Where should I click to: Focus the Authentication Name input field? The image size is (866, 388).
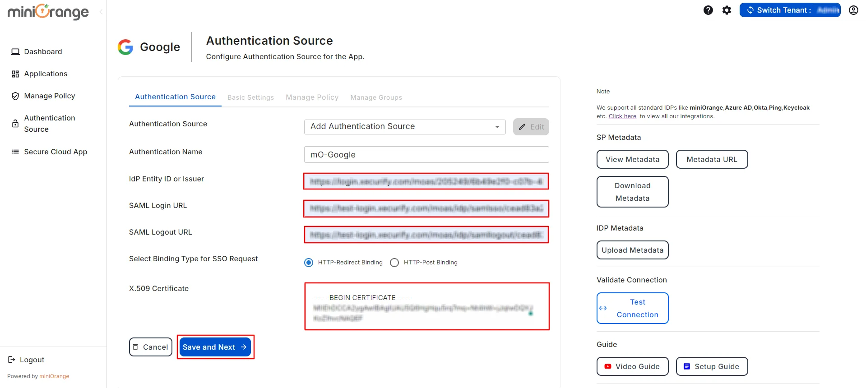(426, 154)
